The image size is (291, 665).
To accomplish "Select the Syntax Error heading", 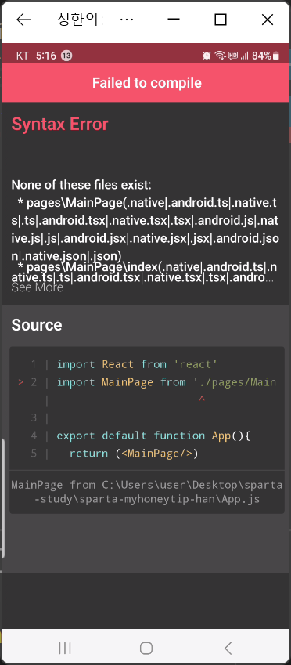I will coord(59,125).
